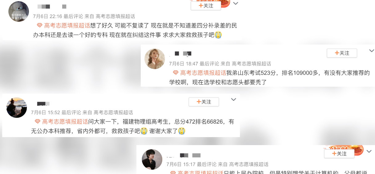Open source link 高考志愿填报超话 on the 15:52 post
Screen dimensions: 375x174
point(113,113)
